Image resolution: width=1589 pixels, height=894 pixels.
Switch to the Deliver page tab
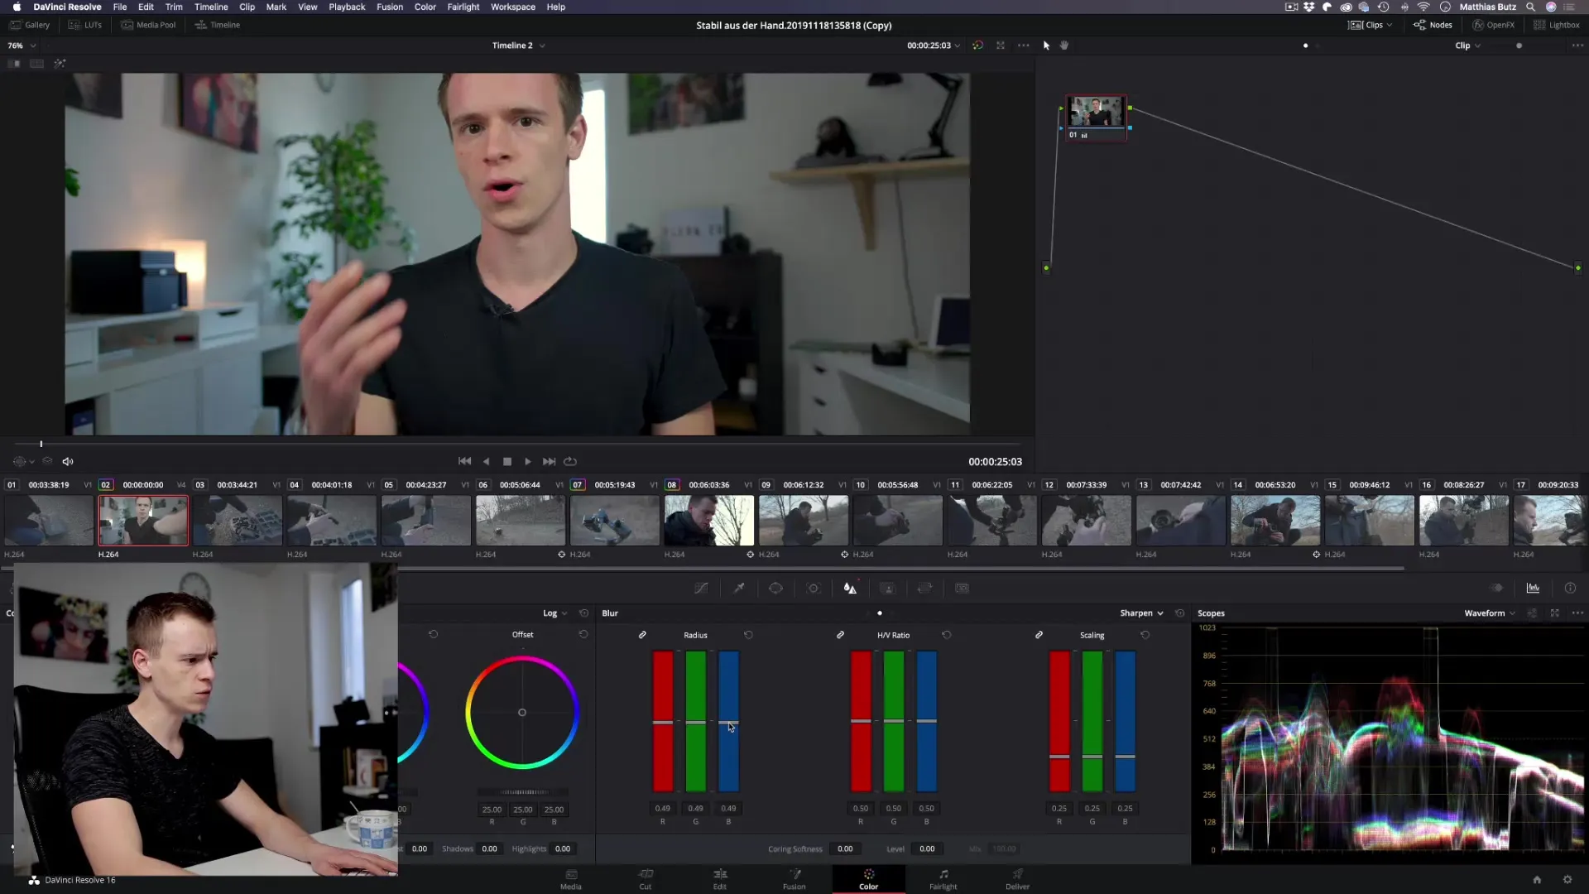[x=1017, y=879]
